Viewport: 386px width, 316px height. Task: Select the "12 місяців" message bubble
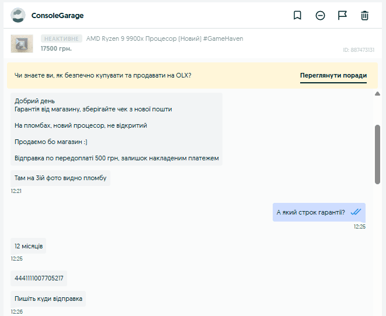tap(29, 246)
